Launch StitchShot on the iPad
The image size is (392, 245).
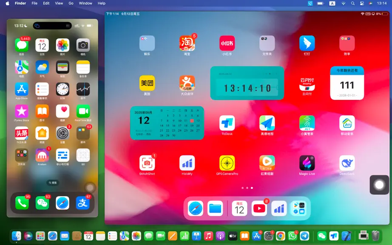pos(147,163)
